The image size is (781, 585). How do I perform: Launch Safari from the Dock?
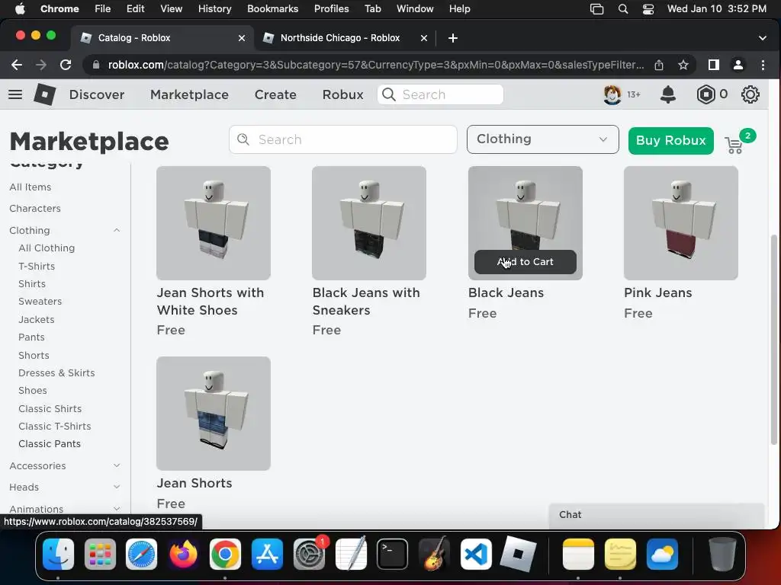point(141,554)
